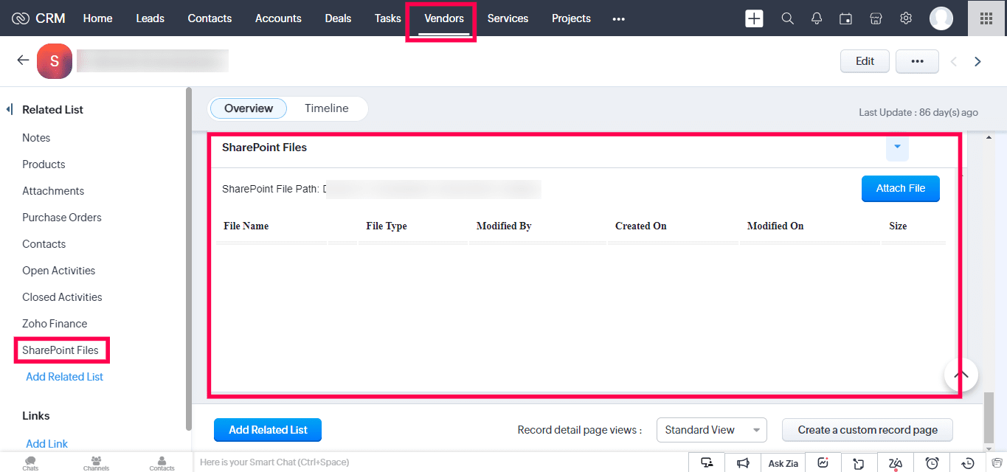Open the Zia voice icon
This screenshot has width=1007, height=472.
click(x=896, y=463)
